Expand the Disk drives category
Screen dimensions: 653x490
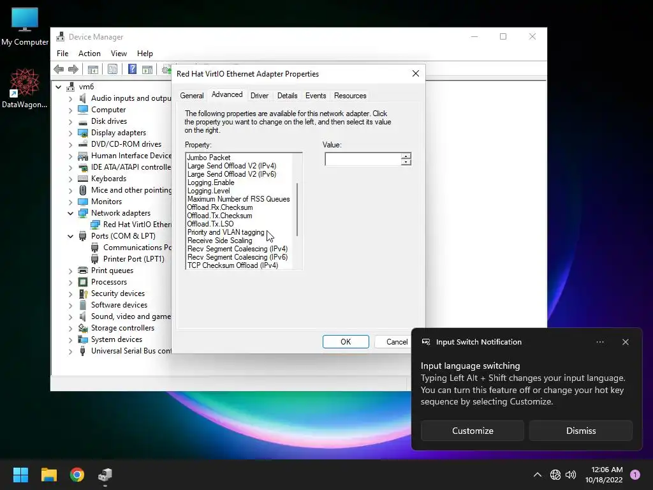click(70, 121)
